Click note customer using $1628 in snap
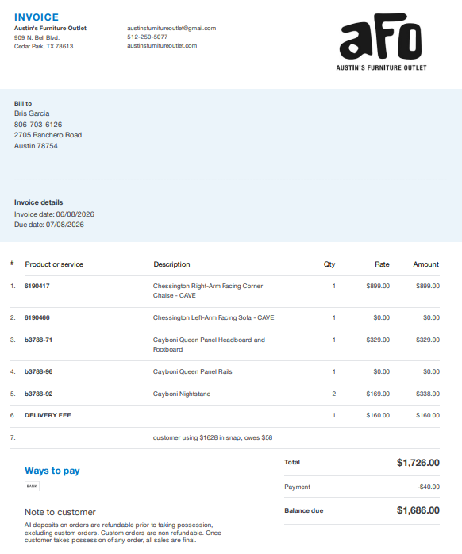Viewport: 462px width, 554px height. pyautogui.click(x=213, y=438)
